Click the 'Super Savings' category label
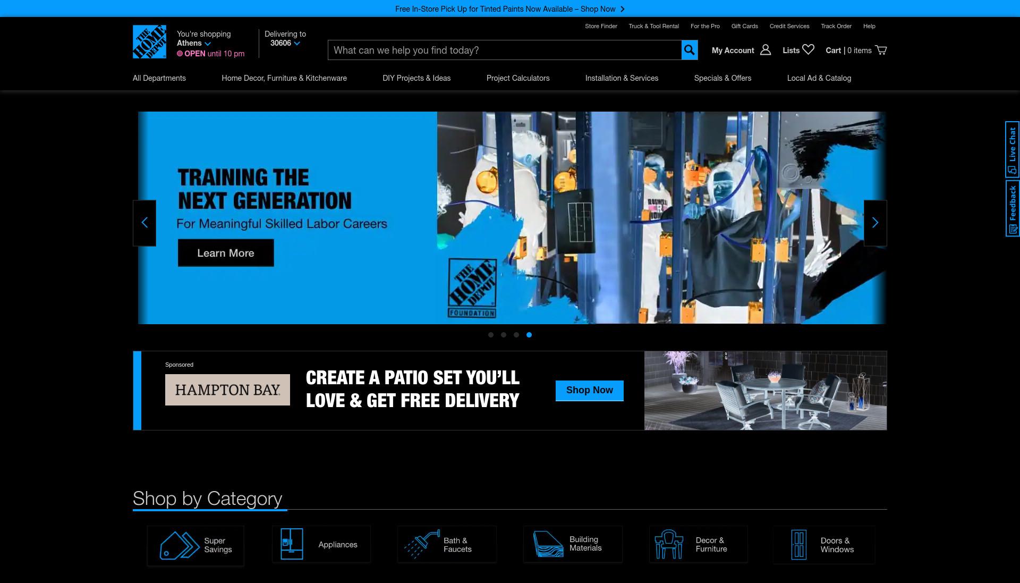 coord(218,545)
